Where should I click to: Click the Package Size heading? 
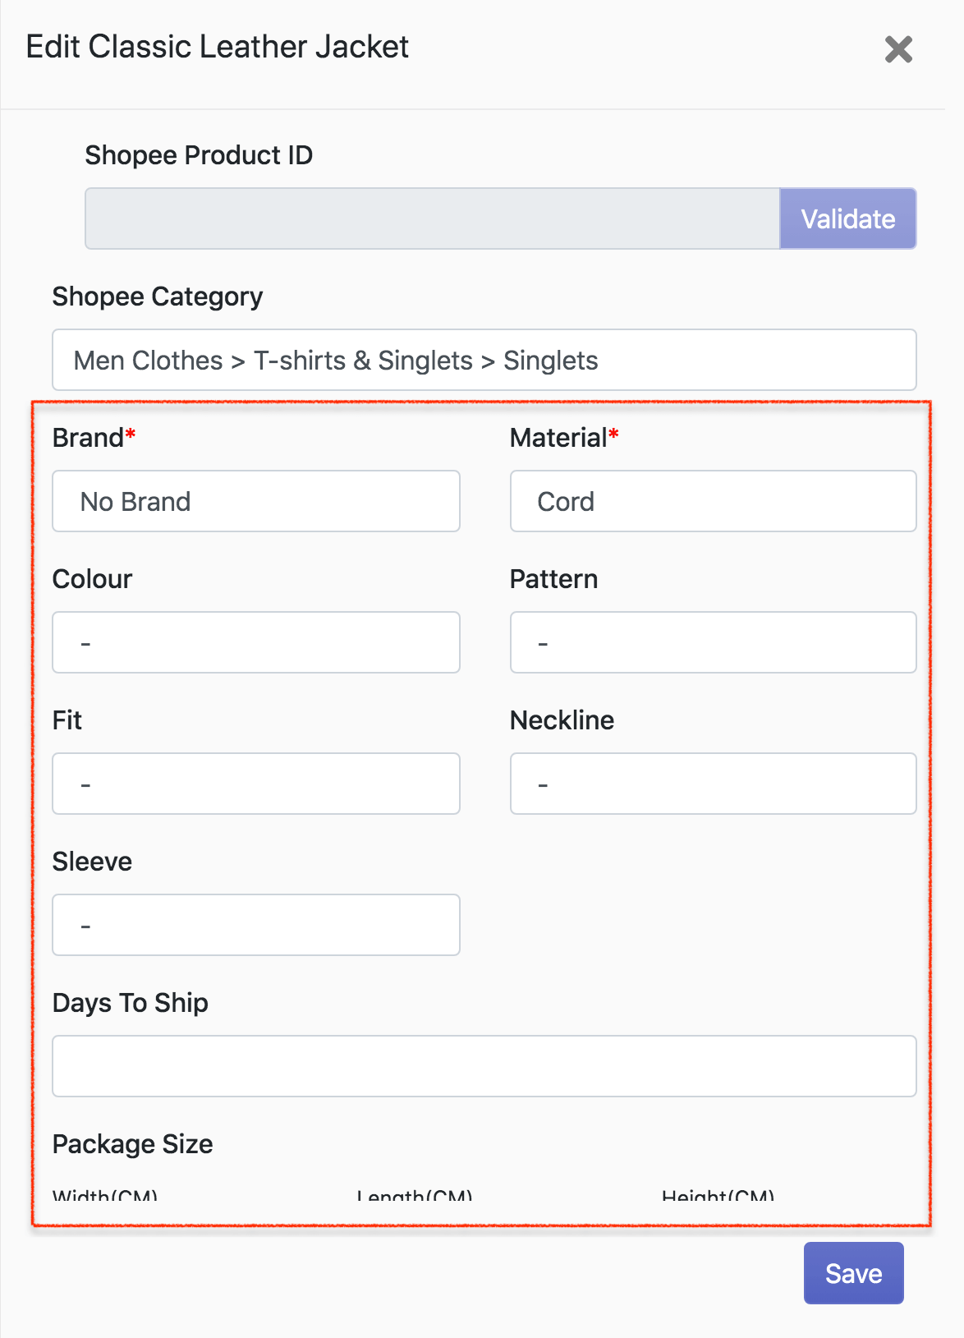(x=132, y=1144)
